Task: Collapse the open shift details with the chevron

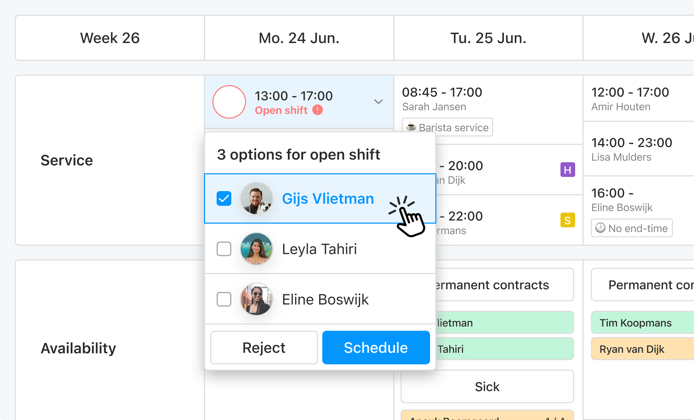Action: (x=379, y=102)
